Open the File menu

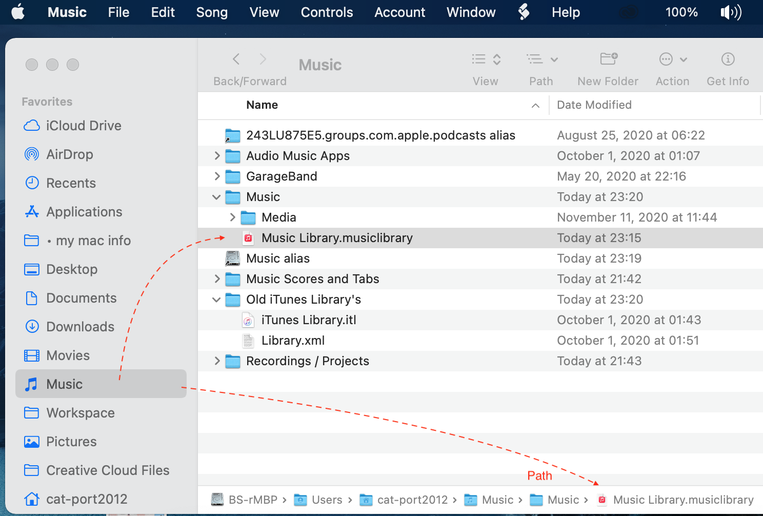tap(118, 12)
